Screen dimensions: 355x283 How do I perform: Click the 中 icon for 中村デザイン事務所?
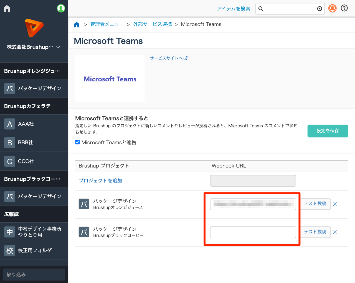(10, 232)
